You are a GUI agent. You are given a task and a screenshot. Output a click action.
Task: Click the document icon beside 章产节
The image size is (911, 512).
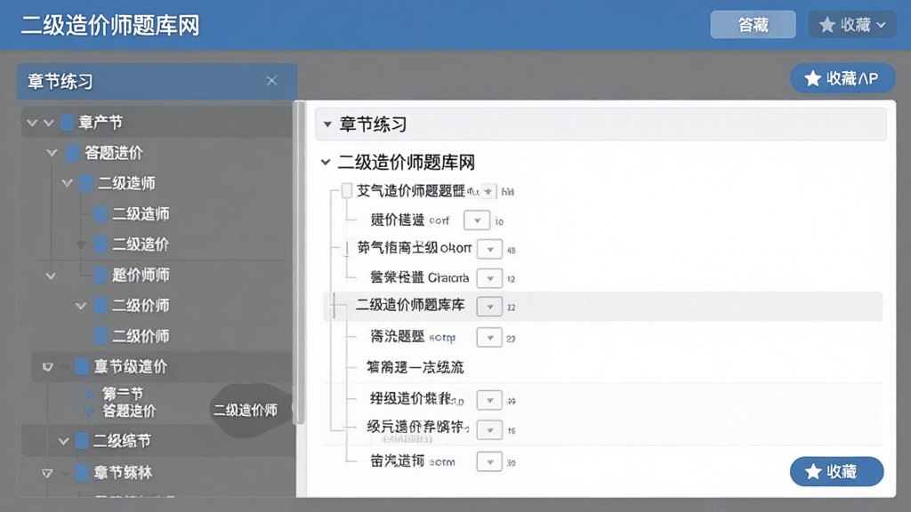click(x=68, y=123)
